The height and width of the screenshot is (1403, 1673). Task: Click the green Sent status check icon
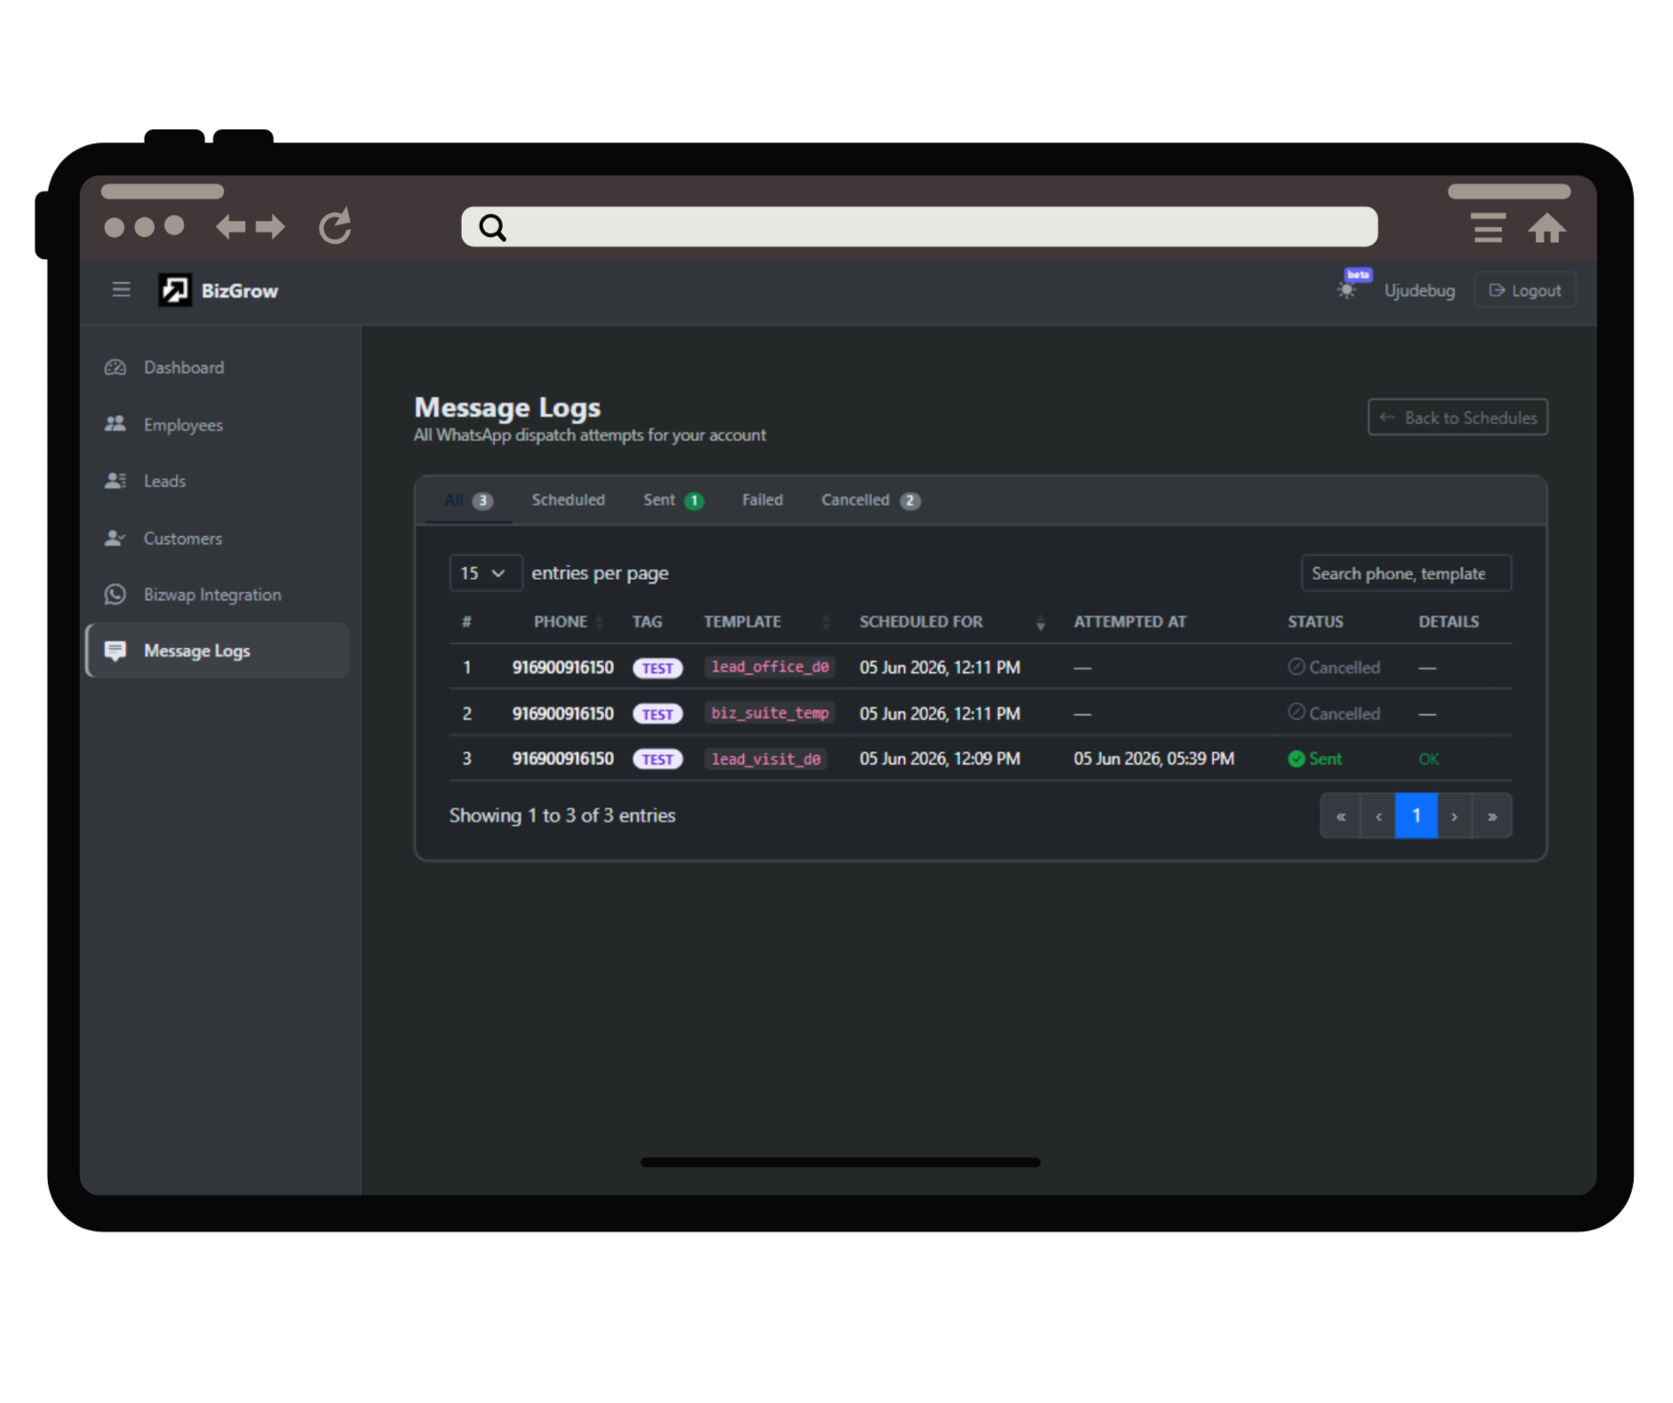click(1296, 758)
